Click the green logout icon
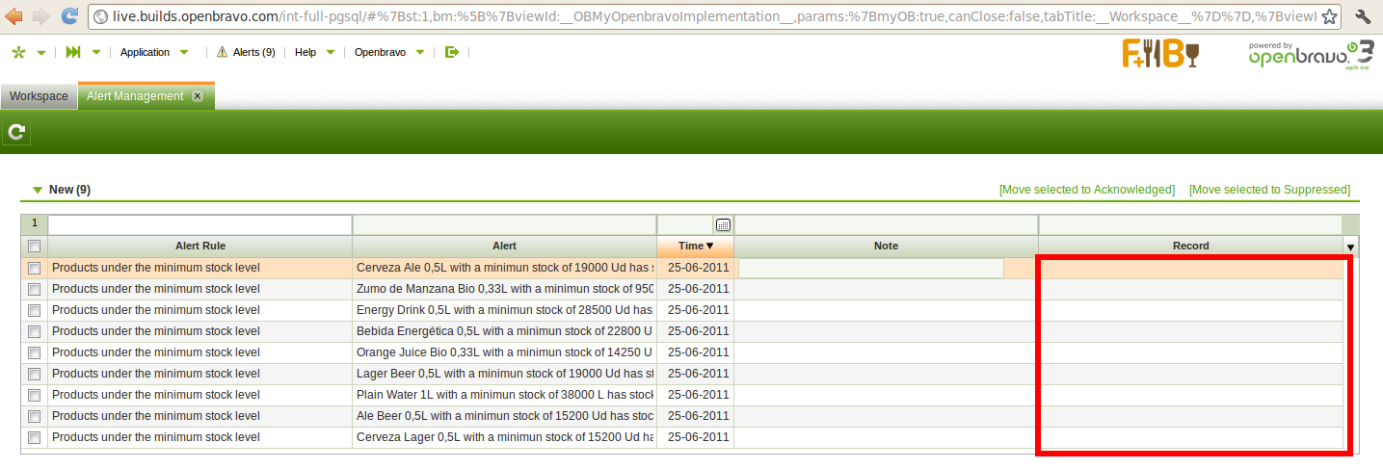Screen dimensions: 1383x469 coord(452,53)
